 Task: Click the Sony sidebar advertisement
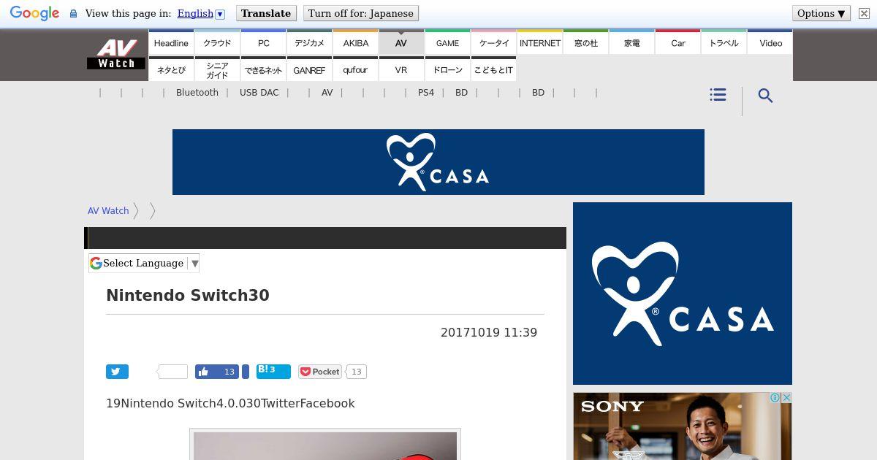tap(683, 426)
